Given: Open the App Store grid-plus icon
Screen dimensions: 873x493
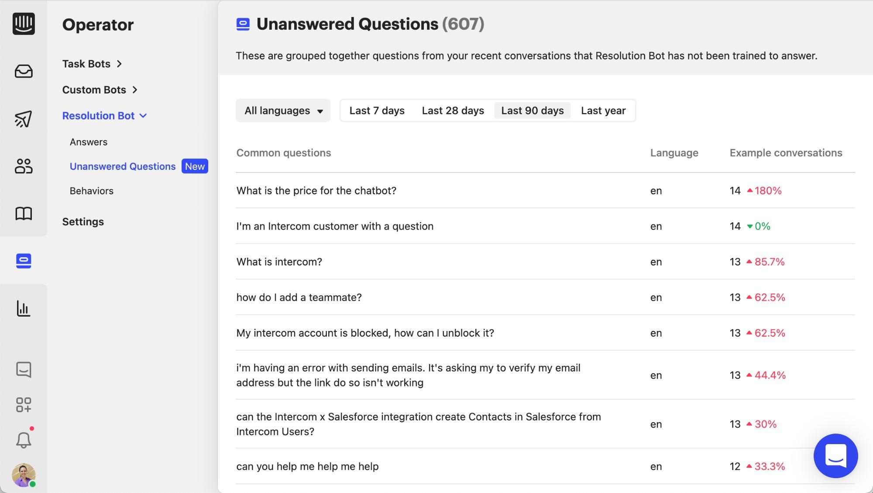Looking at the screenshot, I should 24,405.
